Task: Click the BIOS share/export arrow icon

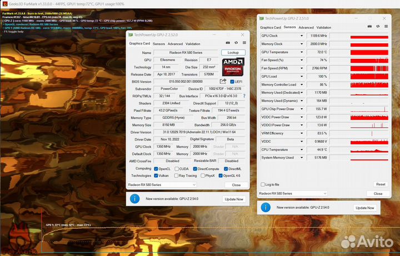Action: pyautogui.click(x=223, y=81)
